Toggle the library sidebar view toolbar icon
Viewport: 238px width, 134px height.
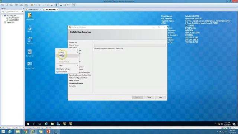(57, 5)
